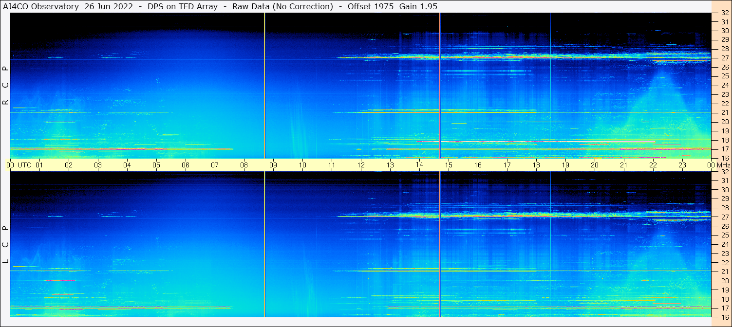
Task: Click the 24 MHz label on RCP scale
Action: click(x=725, y=85)
